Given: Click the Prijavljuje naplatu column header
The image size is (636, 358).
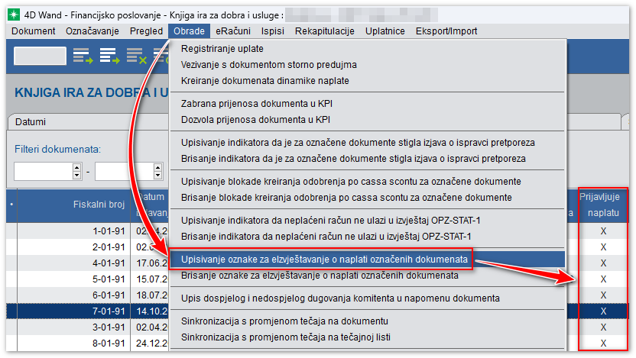Looking at the screenshot, I should (602, 205).
